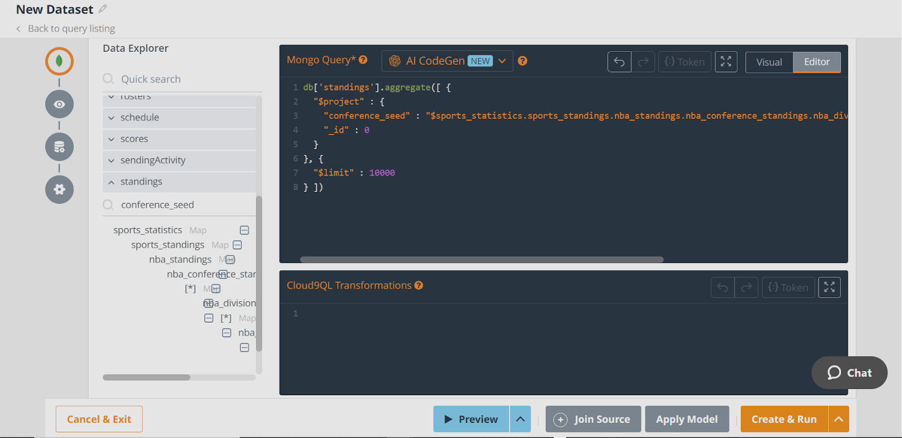Image resolution: width=902 pixels, height=438 pixels.
Task: Click the Preview button
Action: coord(471,419)
